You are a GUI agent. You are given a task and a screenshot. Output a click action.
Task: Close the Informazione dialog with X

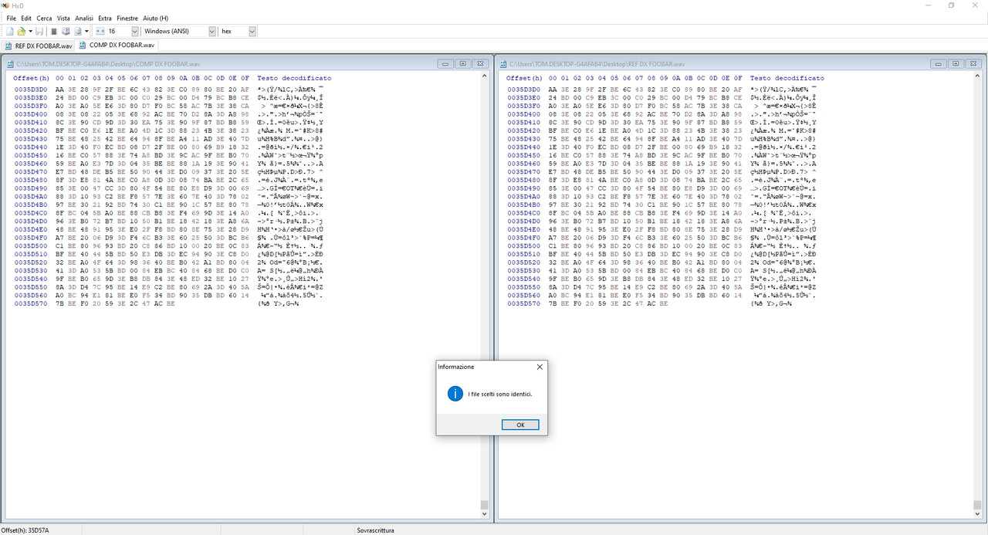(x=540, y=367)
